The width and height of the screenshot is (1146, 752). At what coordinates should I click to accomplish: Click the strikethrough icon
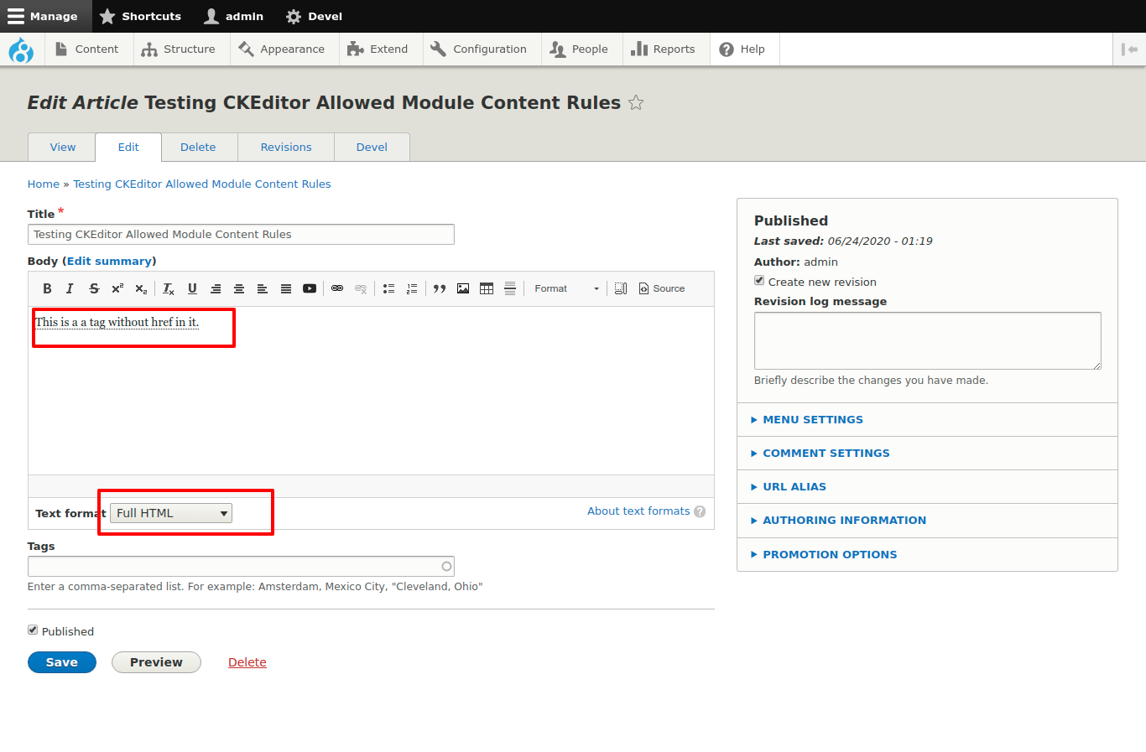(94, 288)
